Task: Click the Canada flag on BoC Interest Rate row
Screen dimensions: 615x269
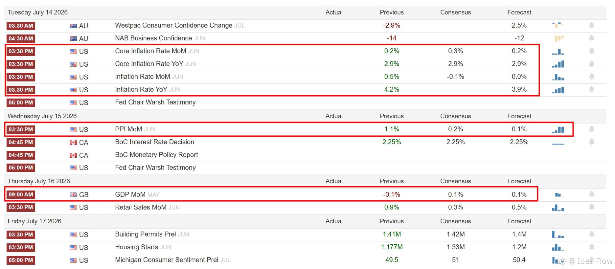Action: 73,143
